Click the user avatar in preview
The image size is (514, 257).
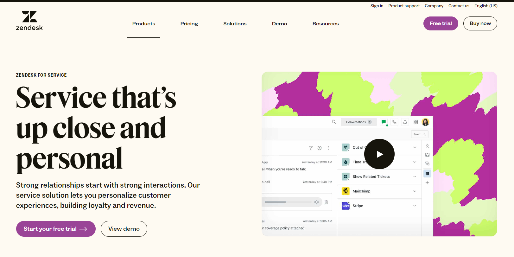tap(426, 122)
